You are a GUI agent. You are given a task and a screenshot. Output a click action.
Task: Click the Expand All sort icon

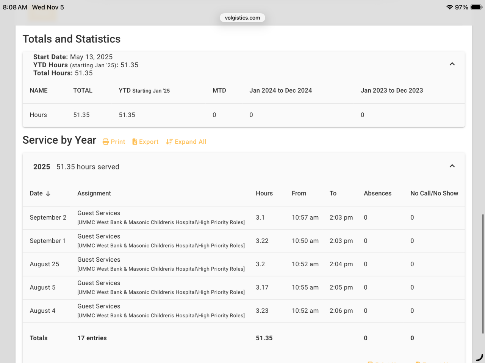(169, 142)
